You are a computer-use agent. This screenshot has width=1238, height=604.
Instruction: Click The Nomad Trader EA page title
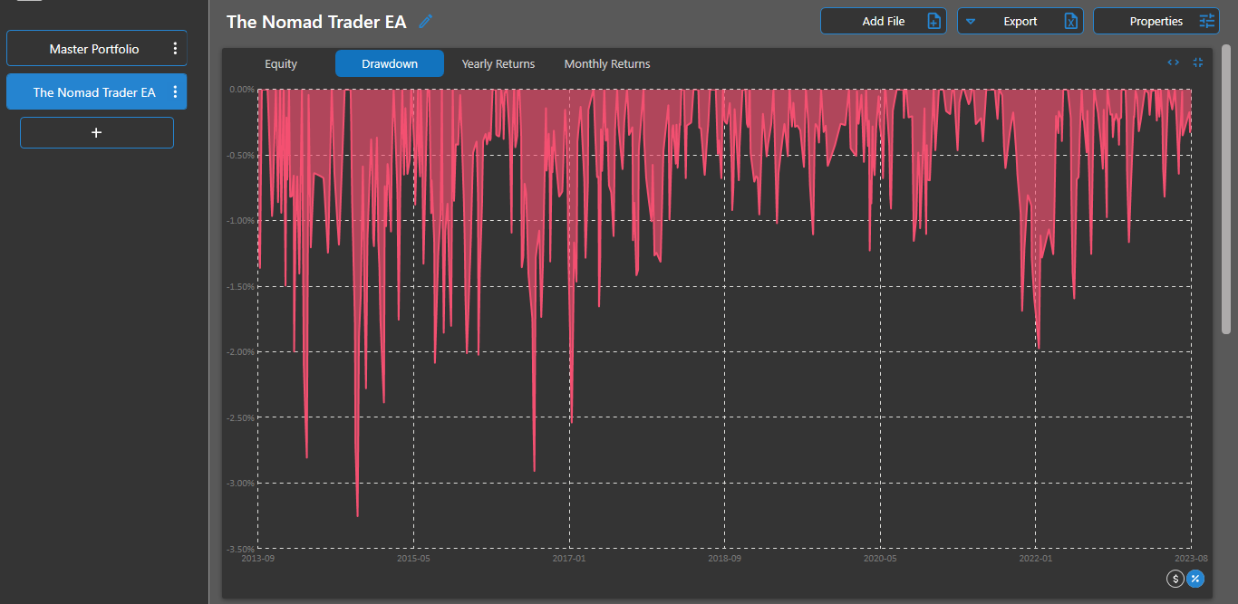point(316,22)
